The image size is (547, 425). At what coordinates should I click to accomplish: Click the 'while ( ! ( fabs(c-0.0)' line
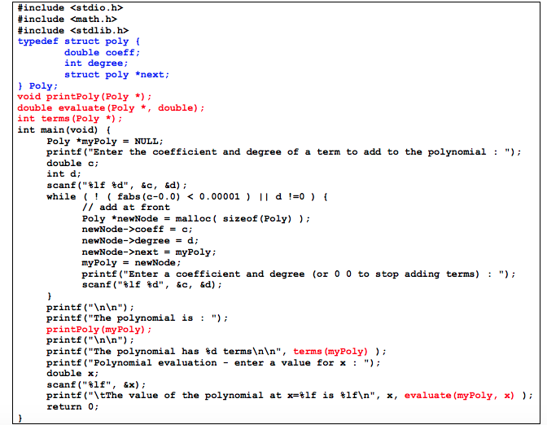coord(187,197)
